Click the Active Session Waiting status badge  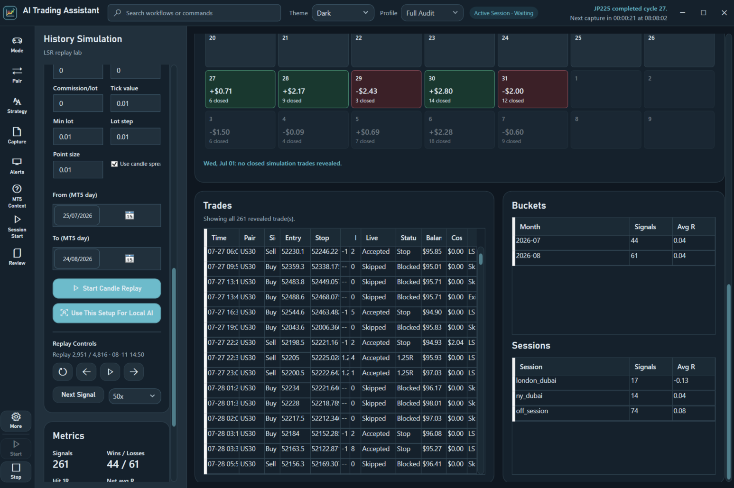pyautogui.click(x=503, y=13)
